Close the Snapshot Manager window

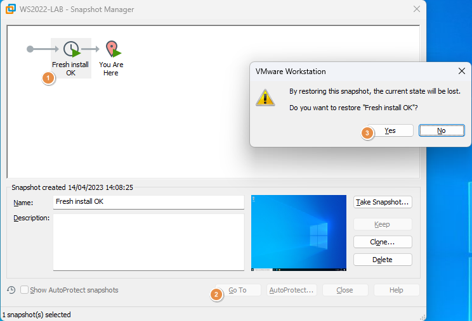417,9
